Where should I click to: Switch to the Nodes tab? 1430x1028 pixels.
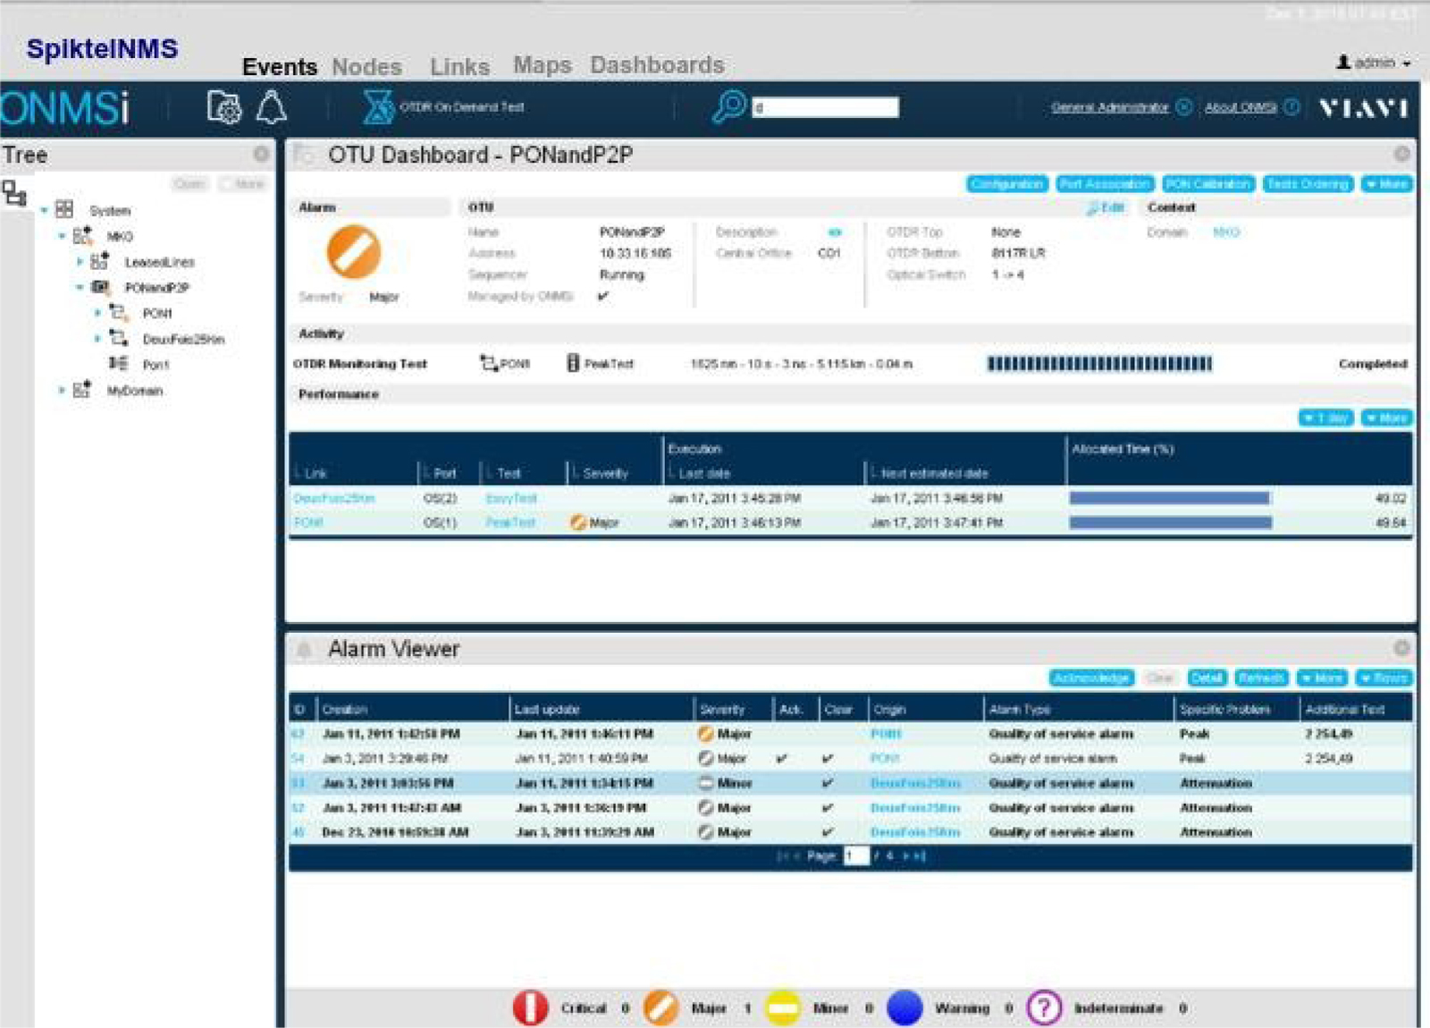[366, 67]
